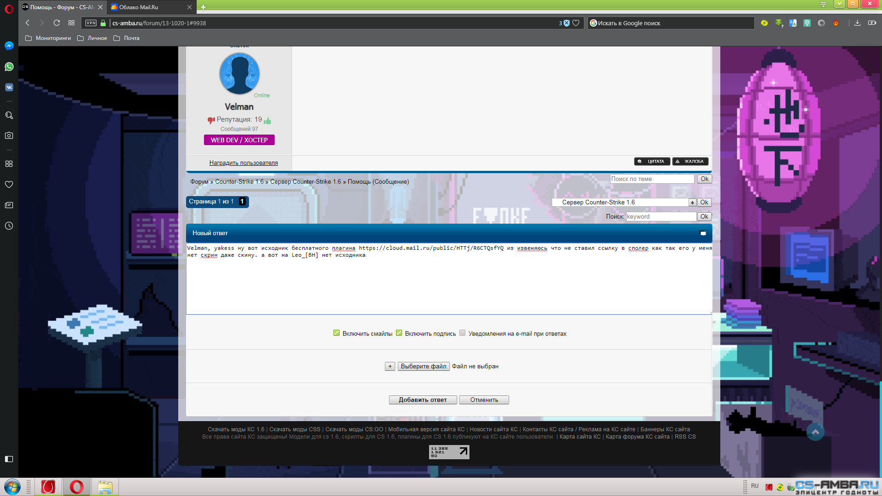The width and height of the screenshot is (882, 496).
Task: Toggle the VPN badge in address bar
Action: pyautogui.click(x=91, y=23)
